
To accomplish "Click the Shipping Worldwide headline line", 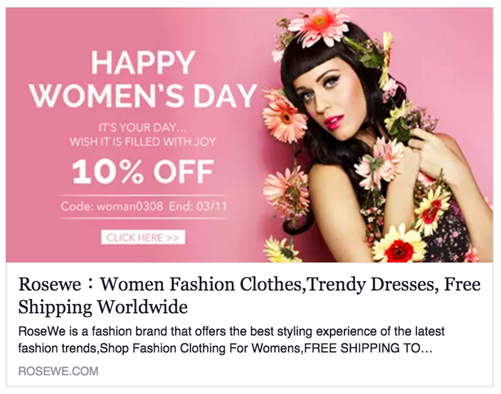I will pyautogui.click(x=103, y=308).
